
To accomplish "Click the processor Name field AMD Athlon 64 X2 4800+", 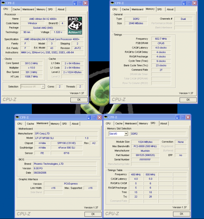I will pyautogui.click(x=43, y=19).
